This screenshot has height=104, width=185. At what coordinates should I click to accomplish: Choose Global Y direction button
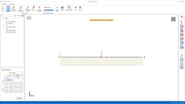6,87
